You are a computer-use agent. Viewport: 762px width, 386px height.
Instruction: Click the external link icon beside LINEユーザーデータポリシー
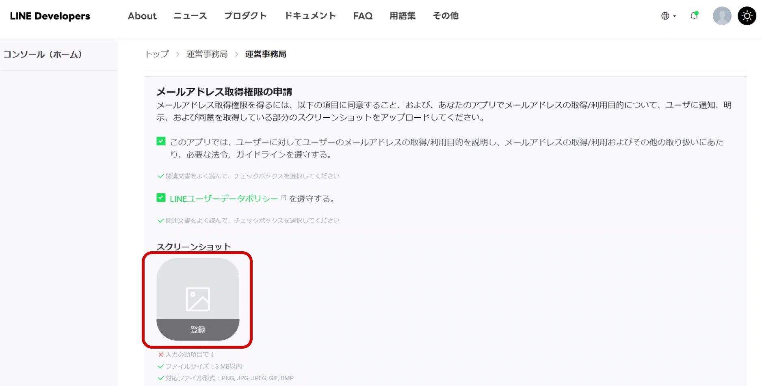click(x=284, y=198)
